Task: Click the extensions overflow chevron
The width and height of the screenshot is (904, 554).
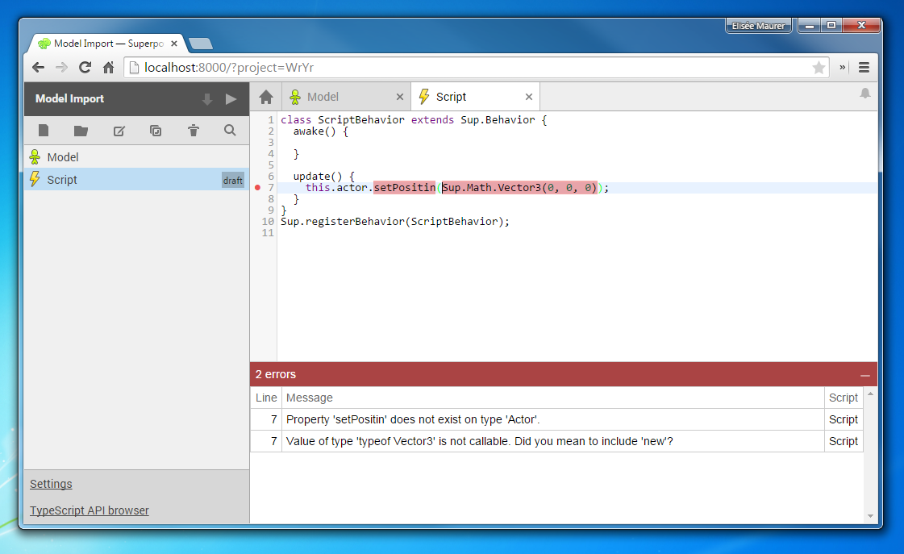Action: (843, 68)
